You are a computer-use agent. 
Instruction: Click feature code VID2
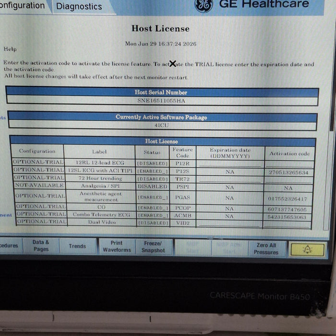182,223
